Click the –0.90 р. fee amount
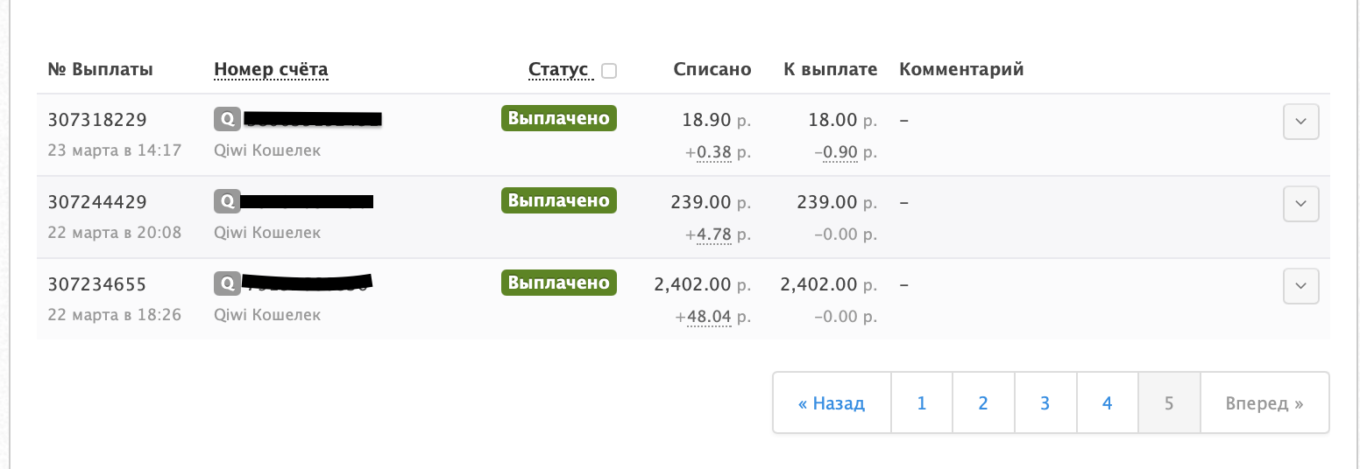 845,151
